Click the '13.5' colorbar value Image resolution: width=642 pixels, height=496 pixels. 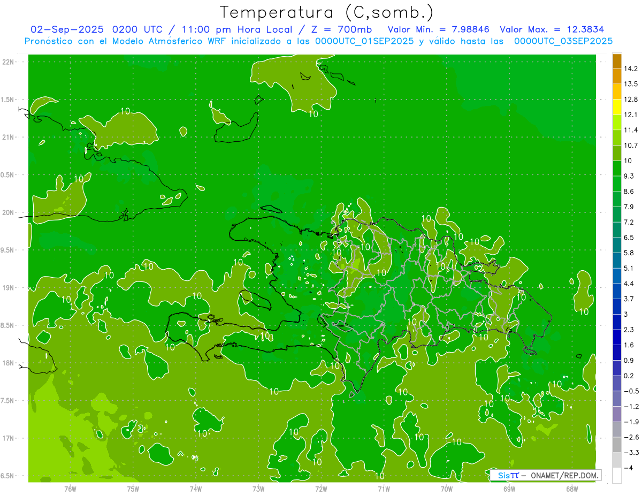pos(631,84)
